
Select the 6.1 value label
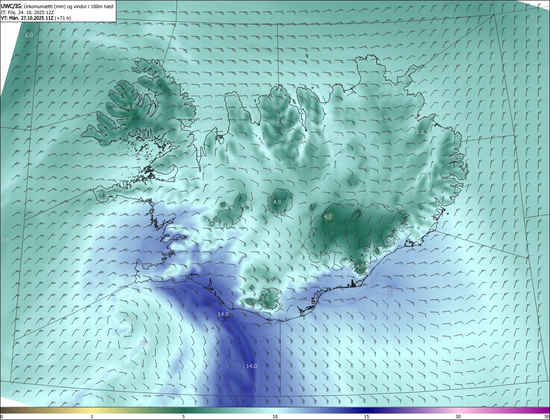(457, 158)
